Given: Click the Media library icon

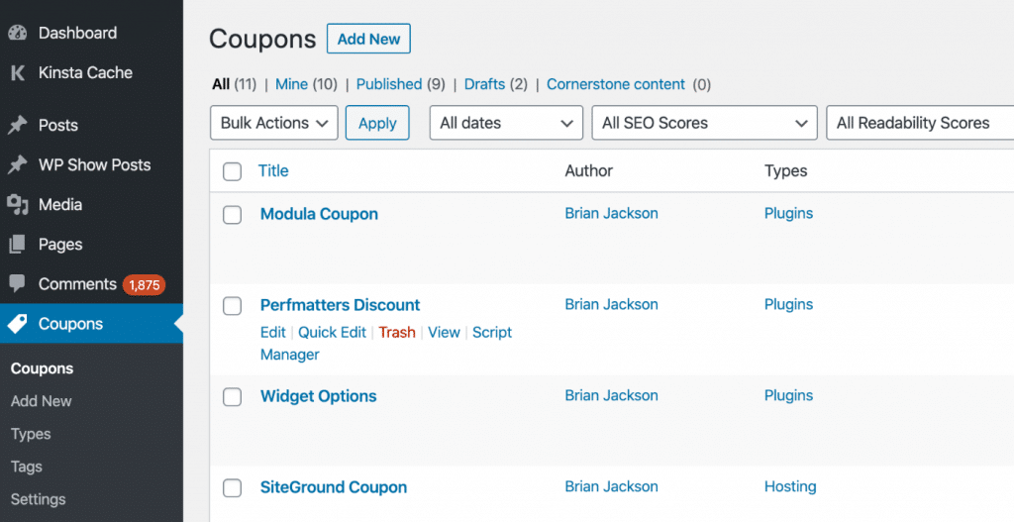Looking at the screenshot, I should click(x=18, y=205).
